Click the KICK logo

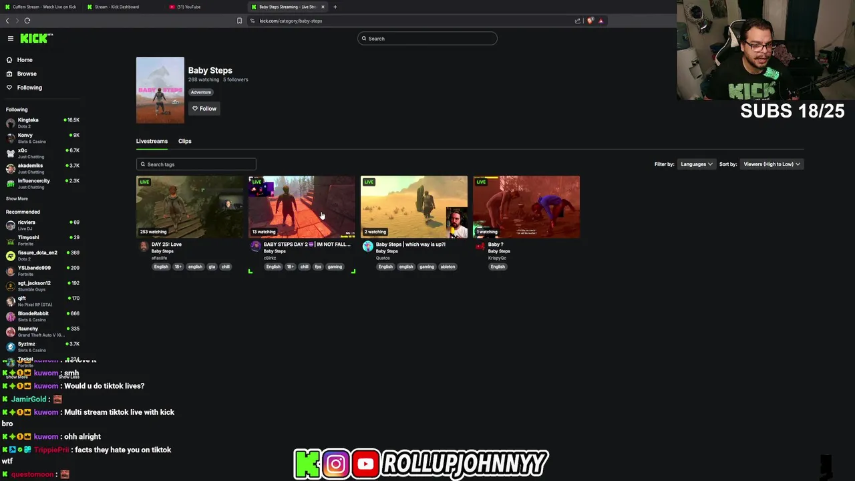(36, 39)
